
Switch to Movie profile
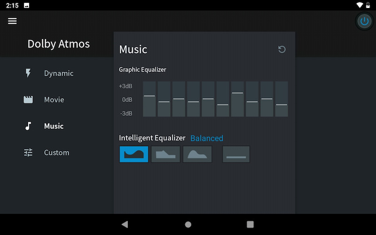click(x=54, y=100)
